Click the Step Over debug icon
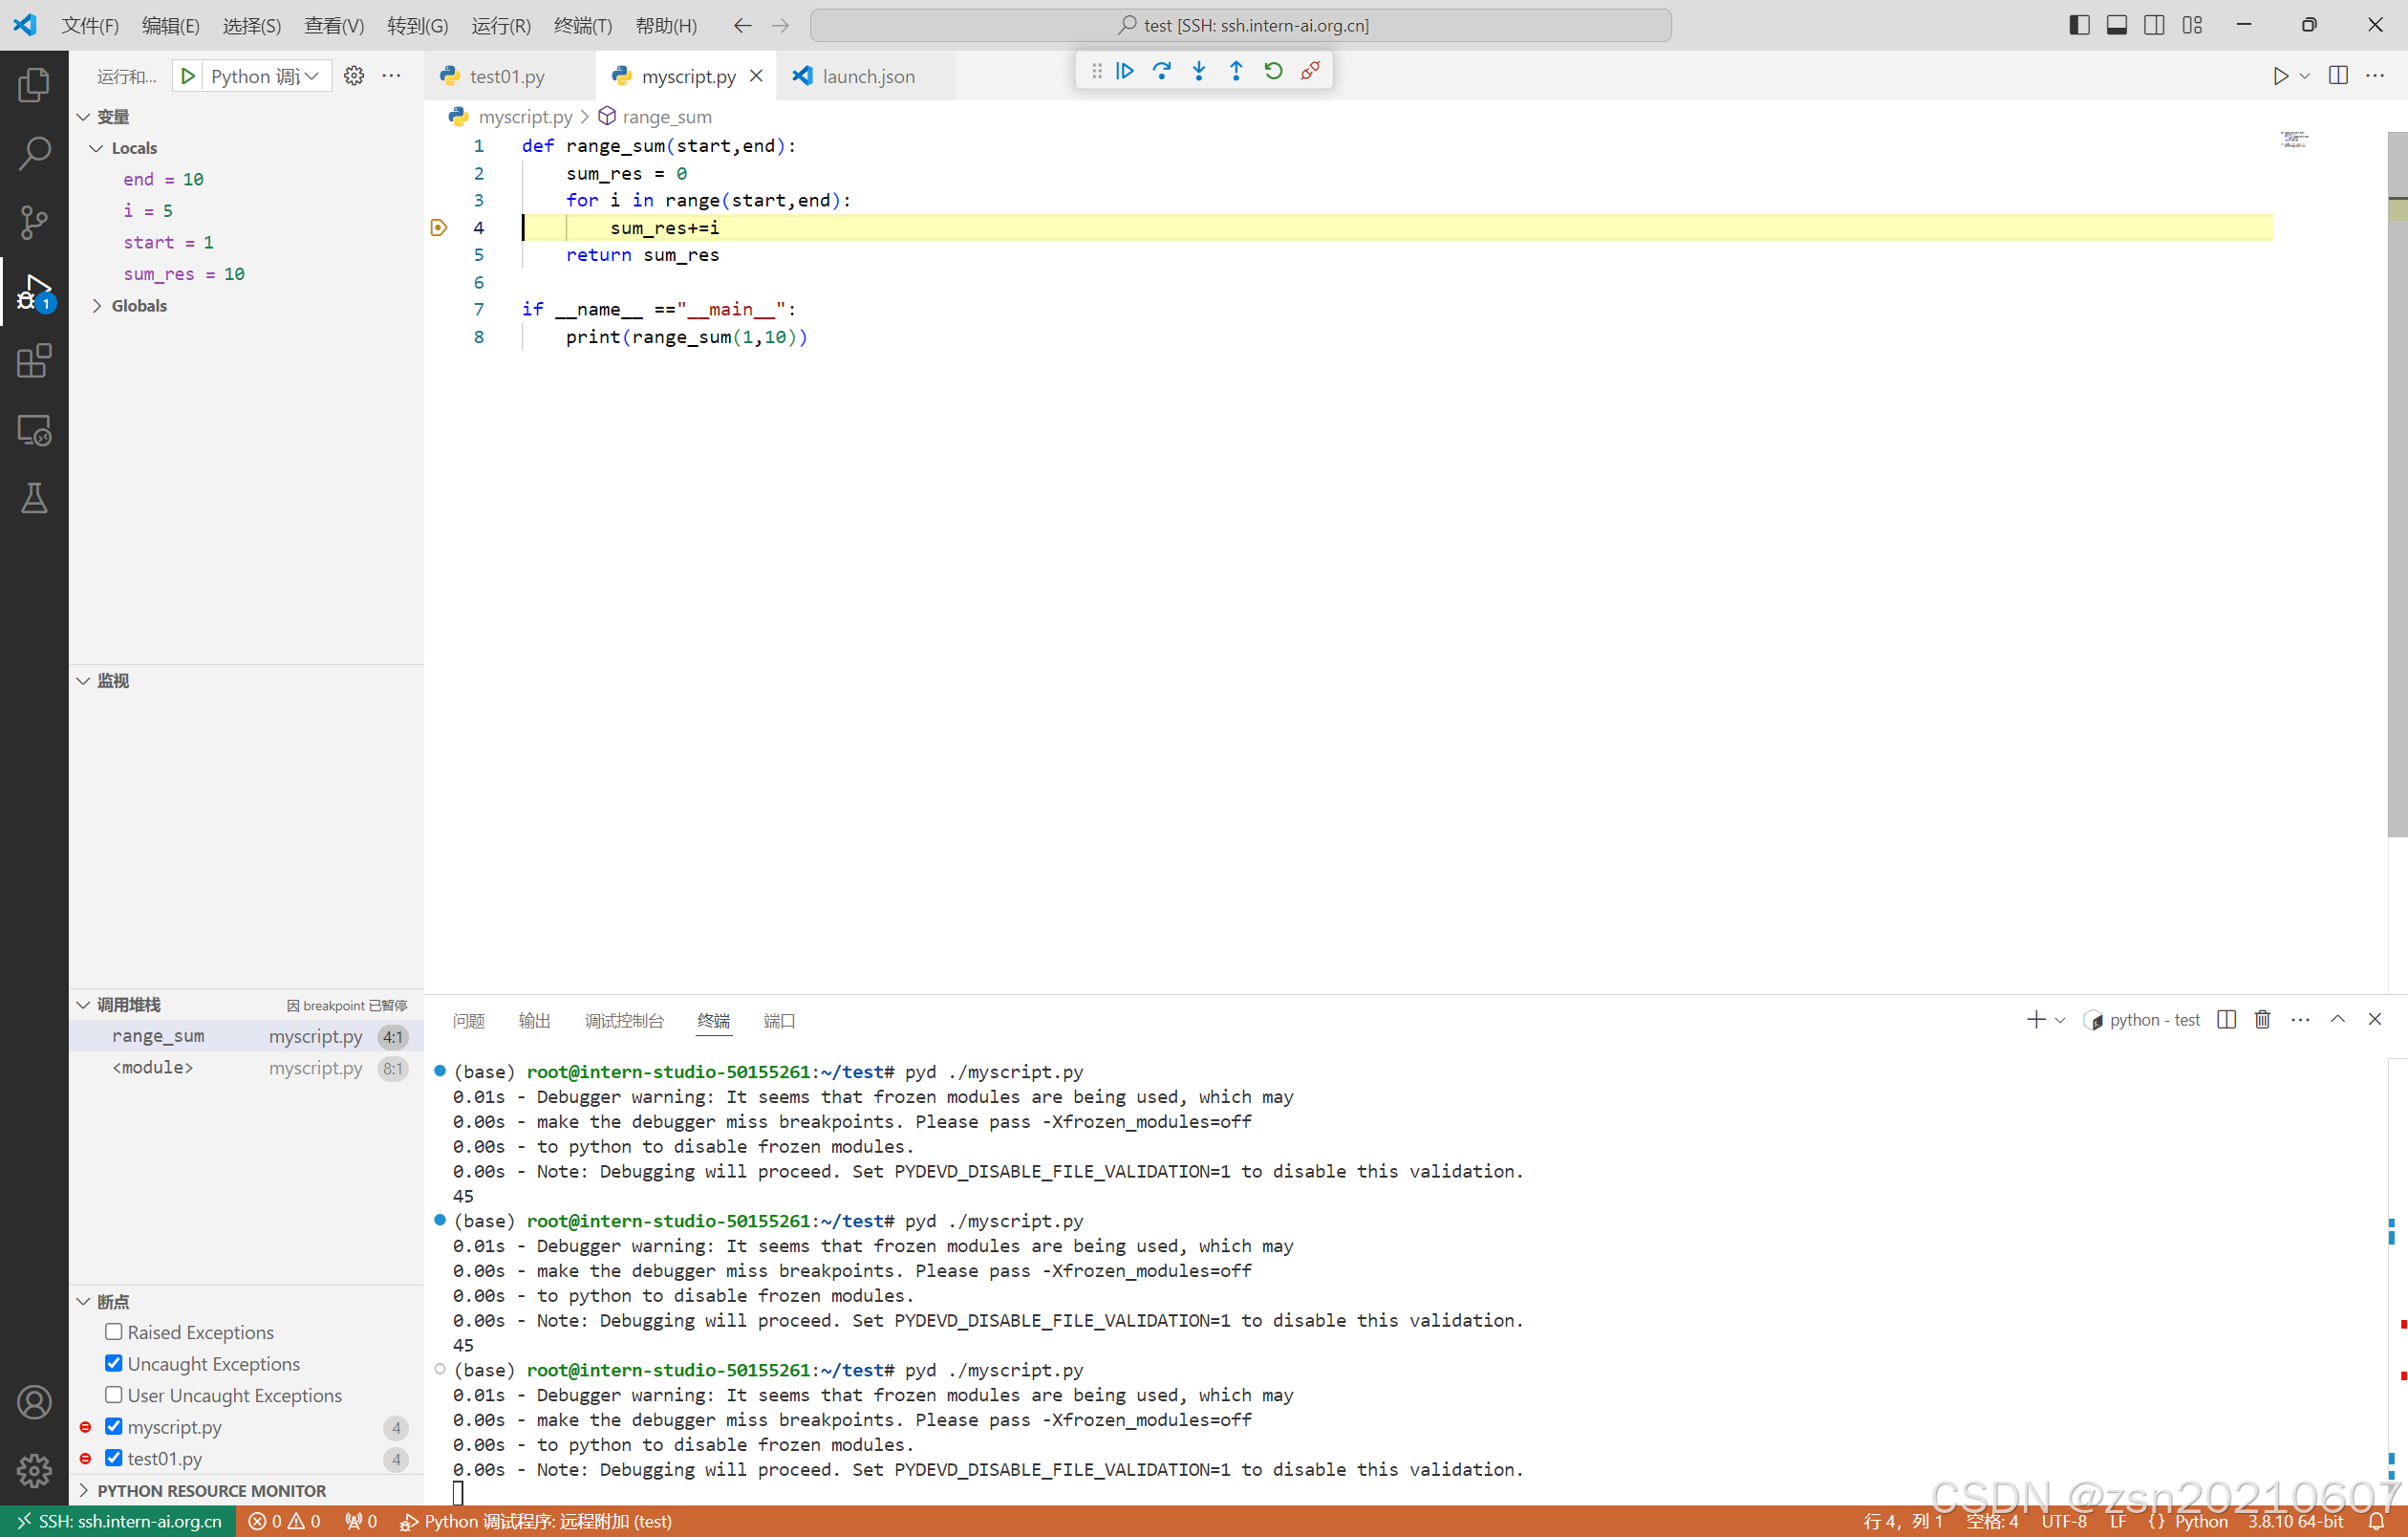Screen dimensions: 2408x1537 (1162, 71)
